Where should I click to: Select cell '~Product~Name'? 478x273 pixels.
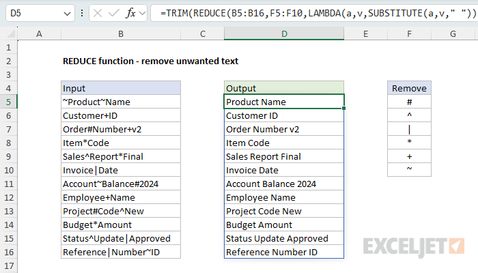click(x=121, y=102)
